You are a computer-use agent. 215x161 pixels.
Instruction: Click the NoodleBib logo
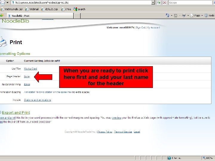point(15,21)
